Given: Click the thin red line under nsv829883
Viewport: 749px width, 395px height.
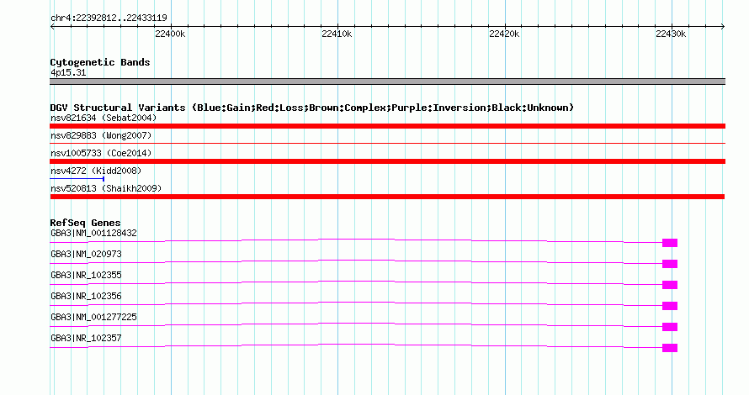Looking at the screenshot, I should coord(387,143).
